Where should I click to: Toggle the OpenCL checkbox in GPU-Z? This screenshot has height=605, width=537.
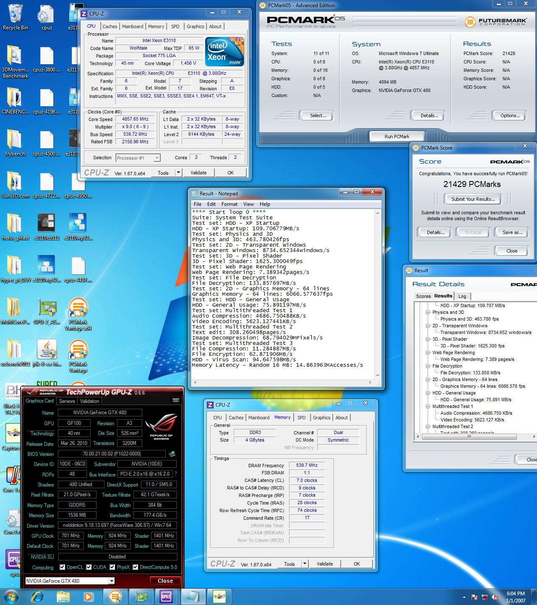pyautogui.click(x=62, y=567)
